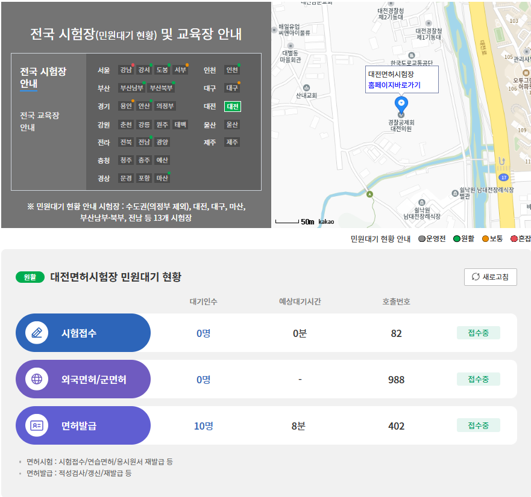
Task: Open the 강릉 test center
Action: pyautogui.click(x=144, y=125)
